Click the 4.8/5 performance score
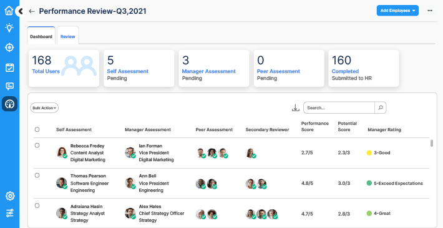Viewport: 443px width, 228px height. 307,183
